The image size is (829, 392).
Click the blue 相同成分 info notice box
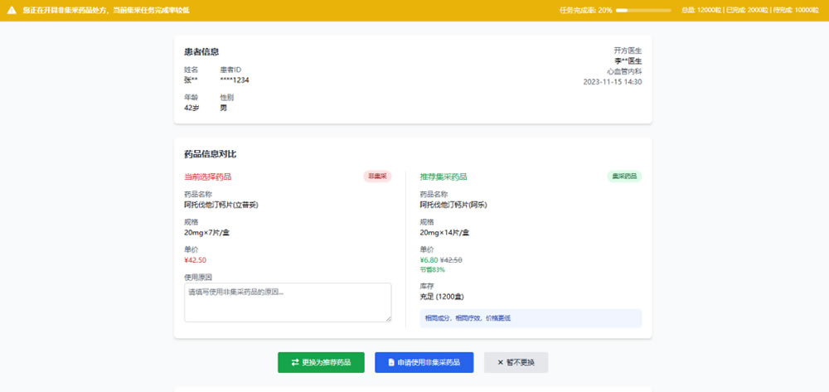pyautogui.click(x=531, y=318)
